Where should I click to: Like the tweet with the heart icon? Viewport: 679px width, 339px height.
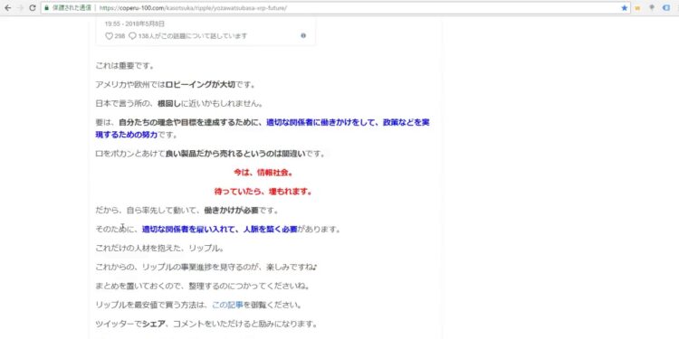[110, 36]
